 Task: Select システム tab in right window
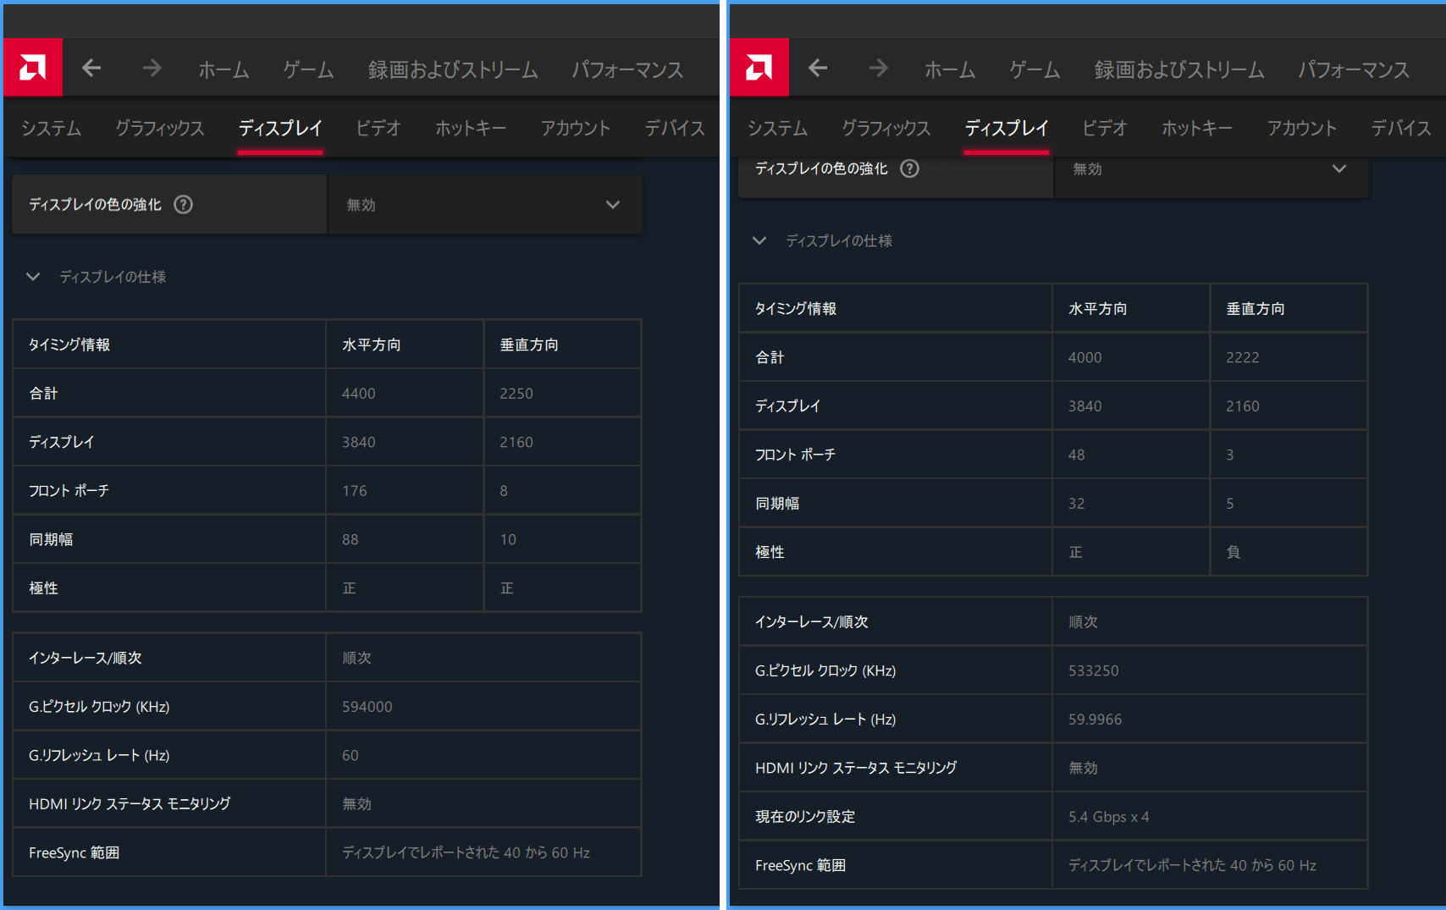click(x=777, y=128)
